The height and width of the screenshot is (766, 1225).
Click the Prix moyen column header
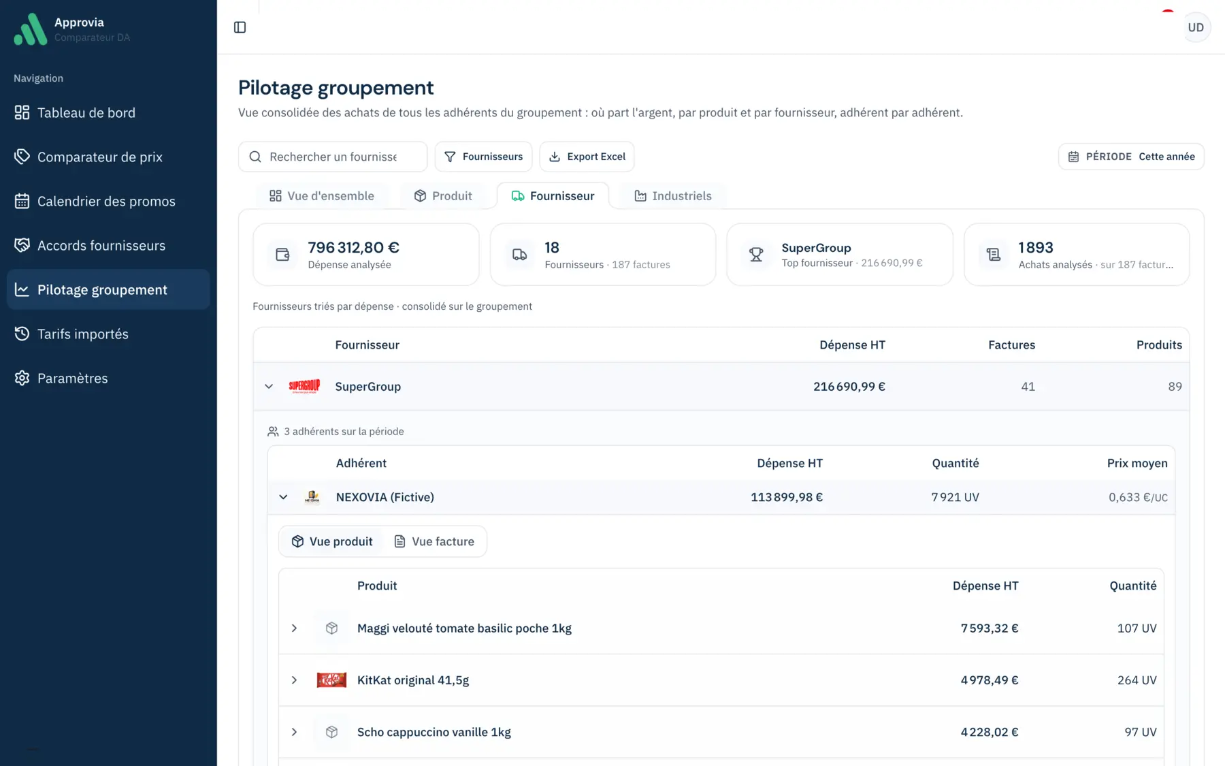pyautogui.click(x=1137, y=463)
